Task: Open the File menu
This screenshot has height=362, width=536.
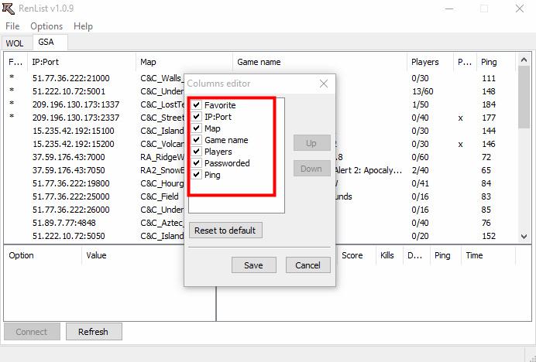Action: (12, 26)
